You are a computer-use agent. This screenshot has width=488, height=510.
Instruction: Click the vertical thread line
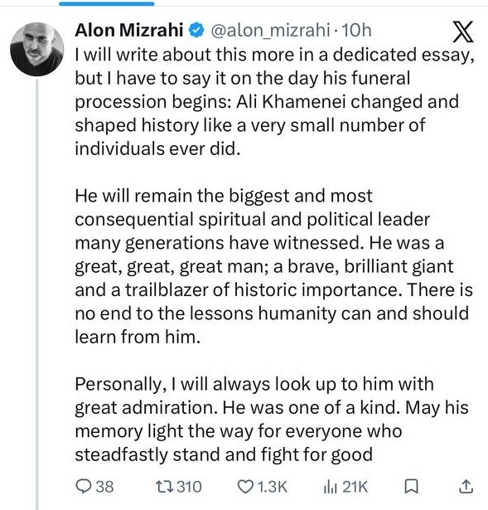pos(37,294)
